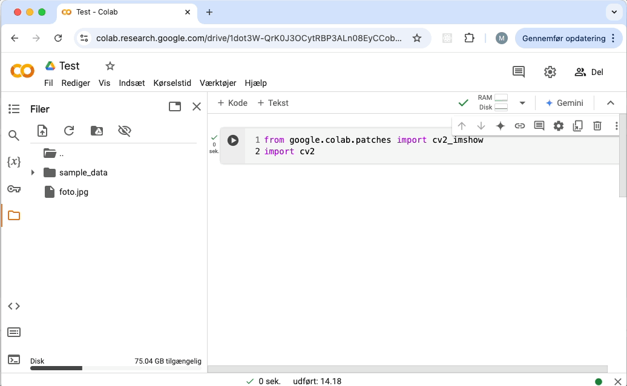Image resolution: width=627 pixels, height=386 pixels.
Task: Open the Værktøjer menu
Action: pos(218,83)
